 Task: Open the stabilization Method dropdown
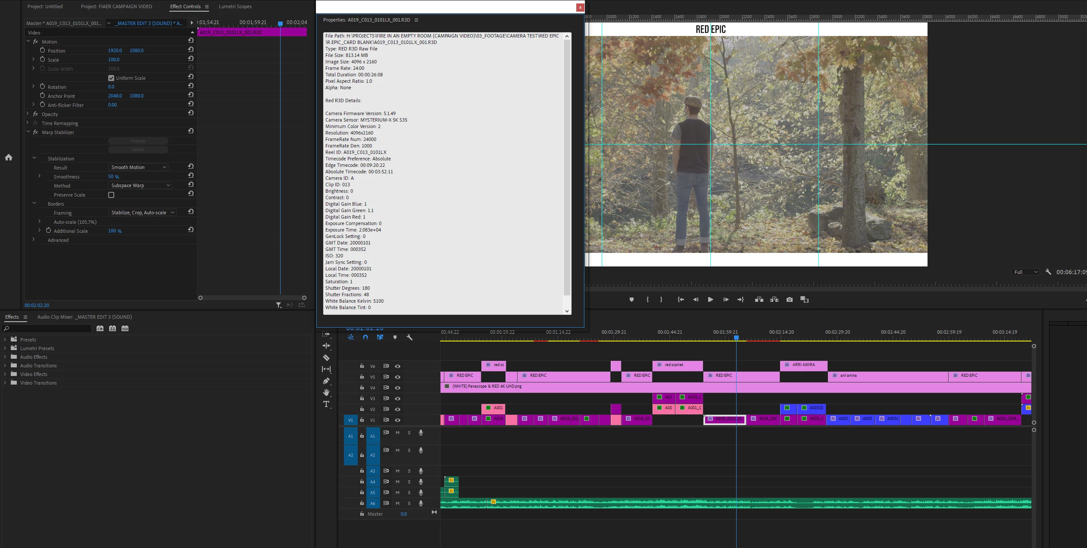(x=140, y=185)
